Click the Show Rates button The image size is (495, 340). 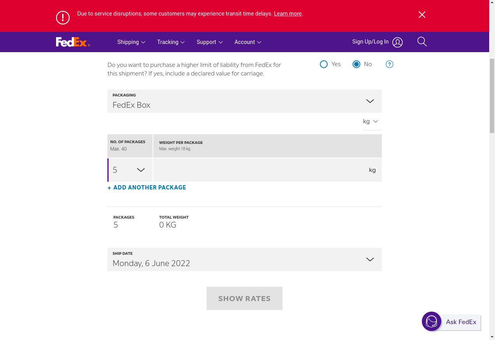(244, 298)
